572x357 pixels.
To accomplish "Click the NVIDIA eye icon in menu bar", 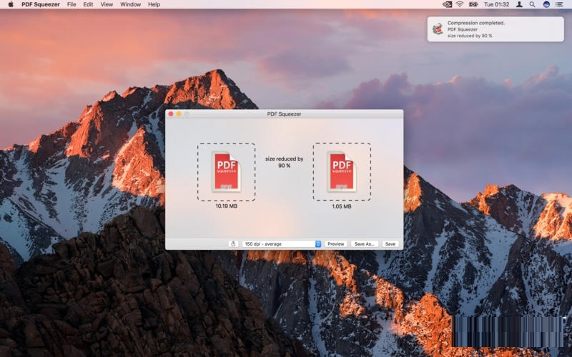I will pos(448,4).
